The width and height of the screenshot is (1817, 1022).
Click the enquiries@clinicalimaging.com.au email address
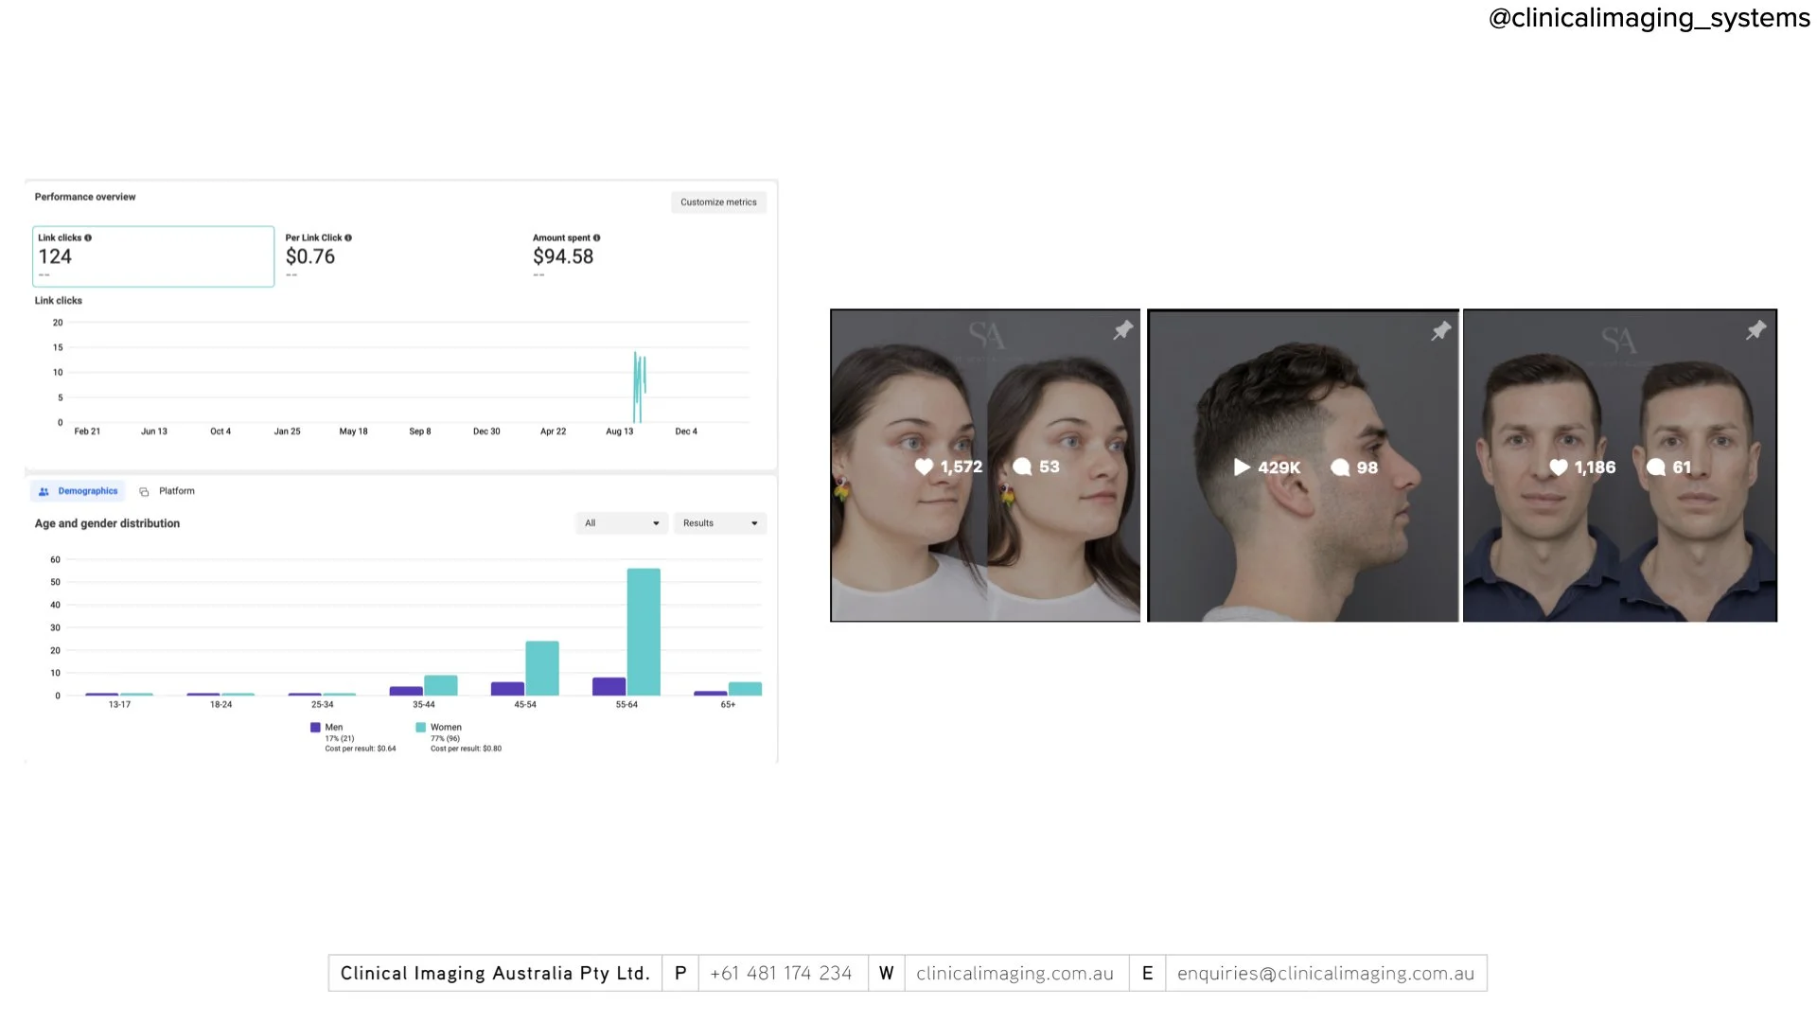(1325, 973)
